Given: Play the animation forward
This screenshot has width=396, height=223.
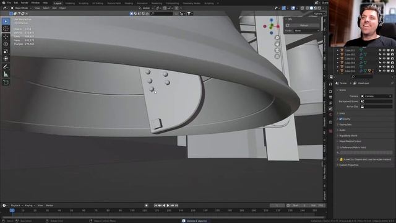Looking at the screenshot, I should [x=168, y=206].
